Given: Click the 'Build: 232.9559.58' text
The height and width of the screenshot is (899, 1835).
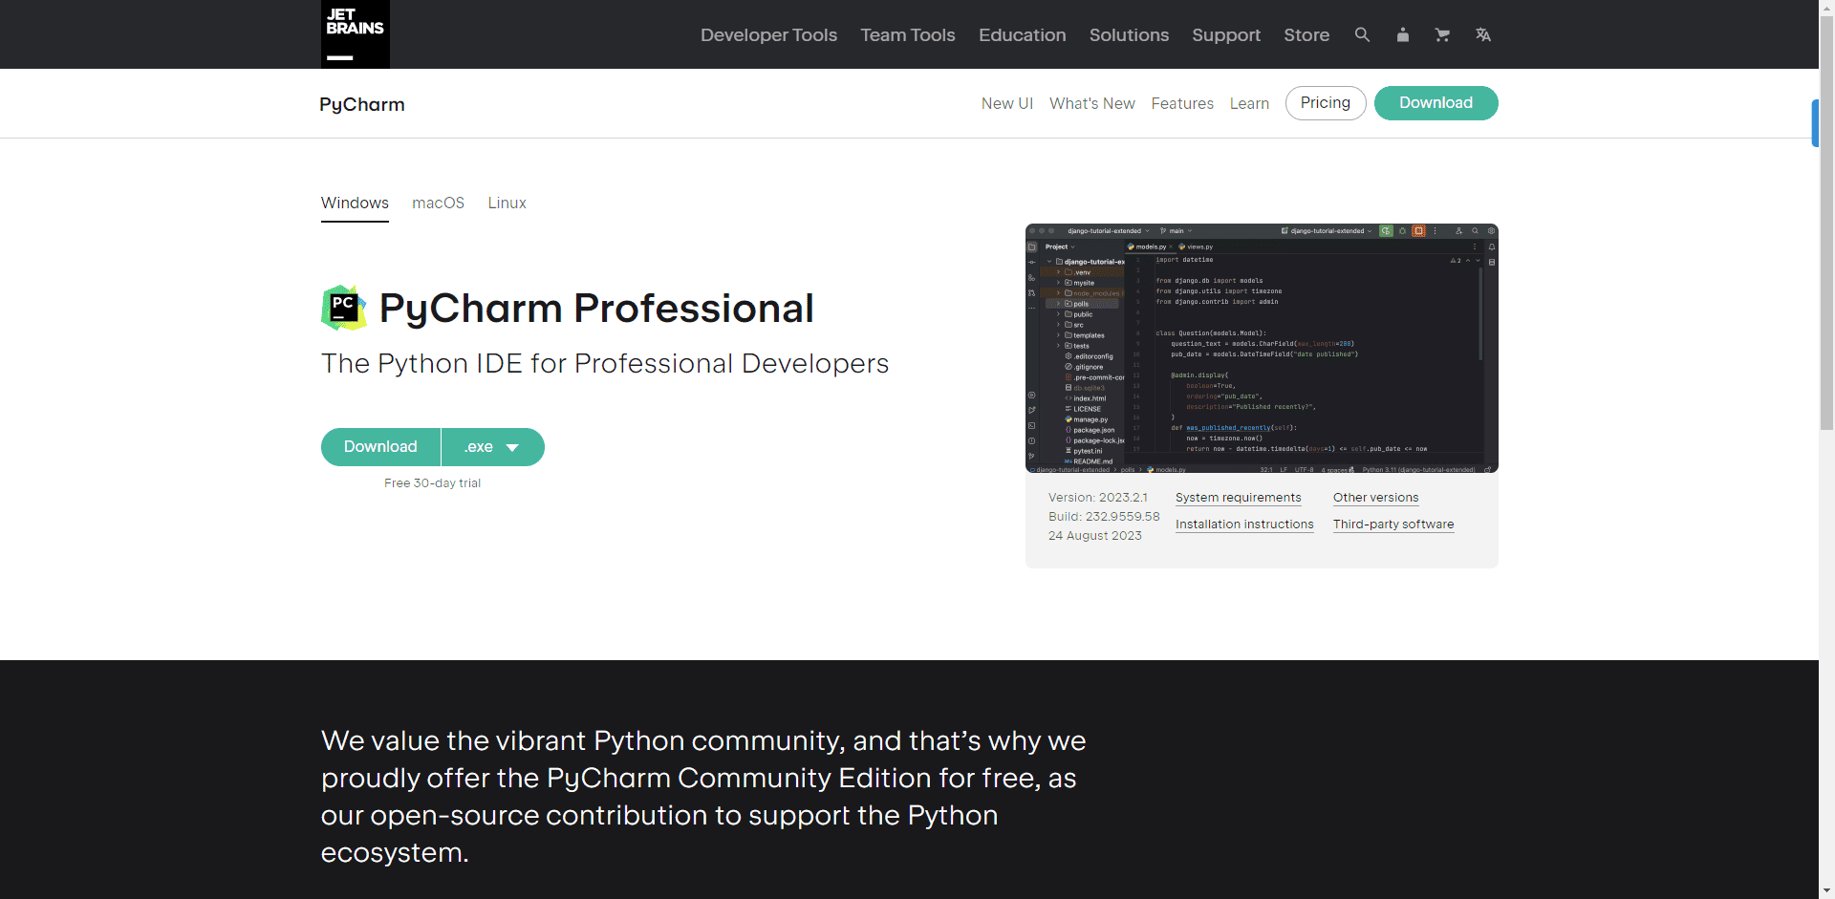Looking at the screenshot, I should [1104, 517].
